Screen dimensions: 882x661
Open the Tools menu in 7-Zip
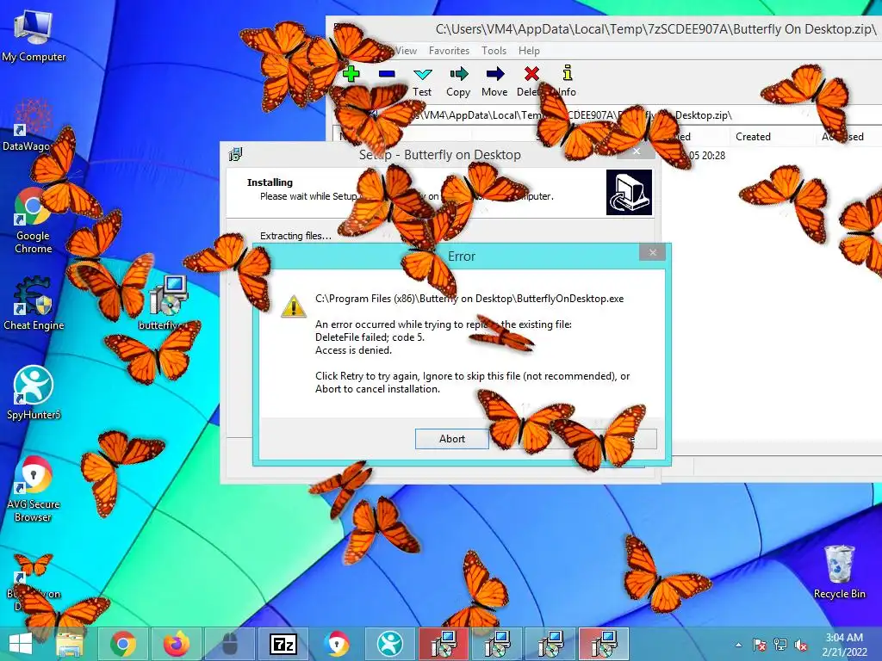coord(494,51)
